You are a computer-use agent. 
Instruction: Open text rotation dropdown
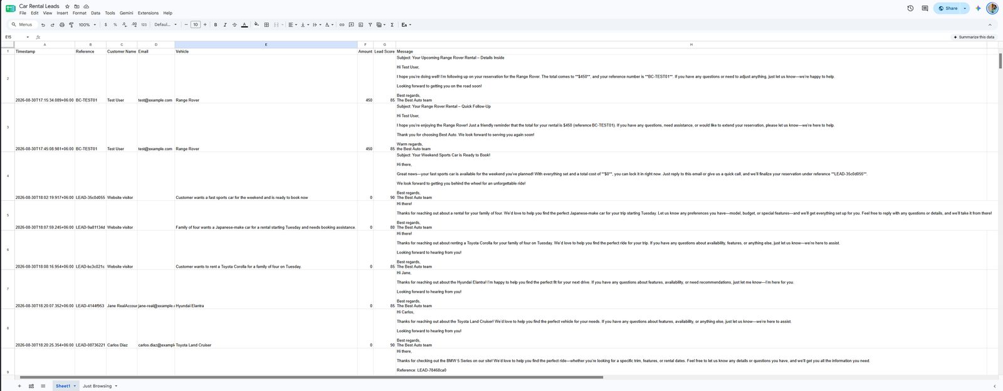click(329, 25)
